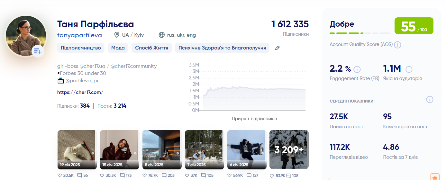This screenshot has width=446, height=180.
Task: Click the heart icon showing 83.9K likes
Action: coord(272,175)
